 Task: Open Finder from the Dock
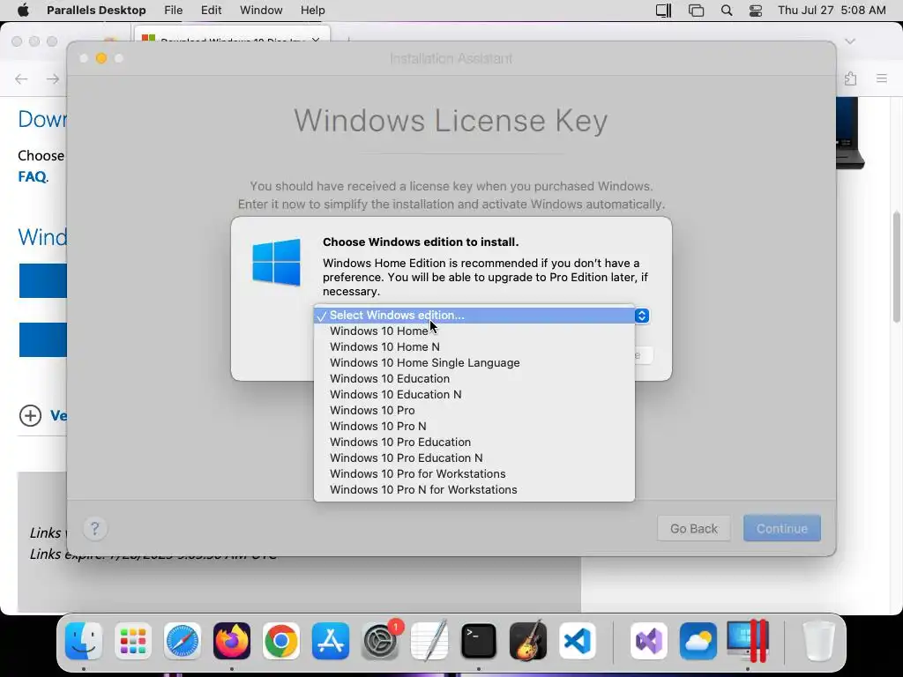click(x=84, y=641)
